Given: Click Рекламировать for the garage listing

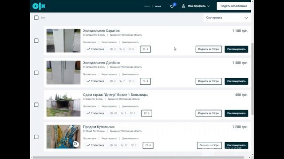Looking at the screenshot, I should [237, 114].
